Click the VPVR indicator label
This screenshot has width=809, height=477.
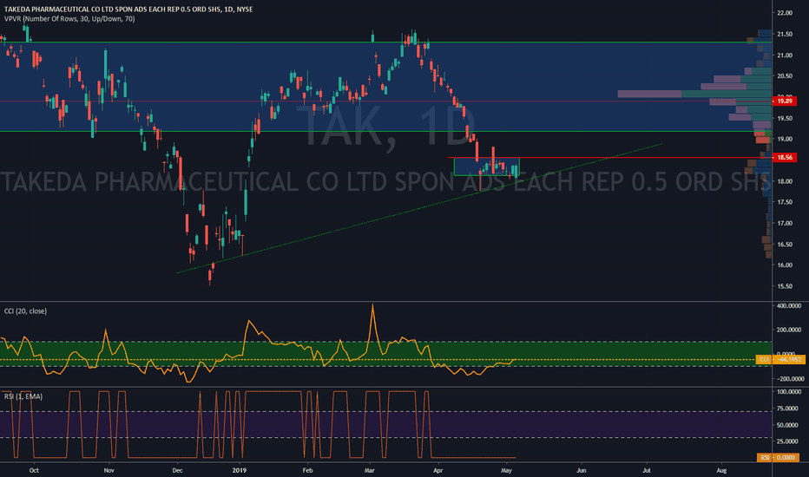tap(69, 19)
